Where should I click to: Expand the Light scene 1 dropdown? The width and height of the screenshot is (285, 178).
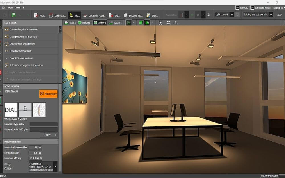(x=232, y=15)
